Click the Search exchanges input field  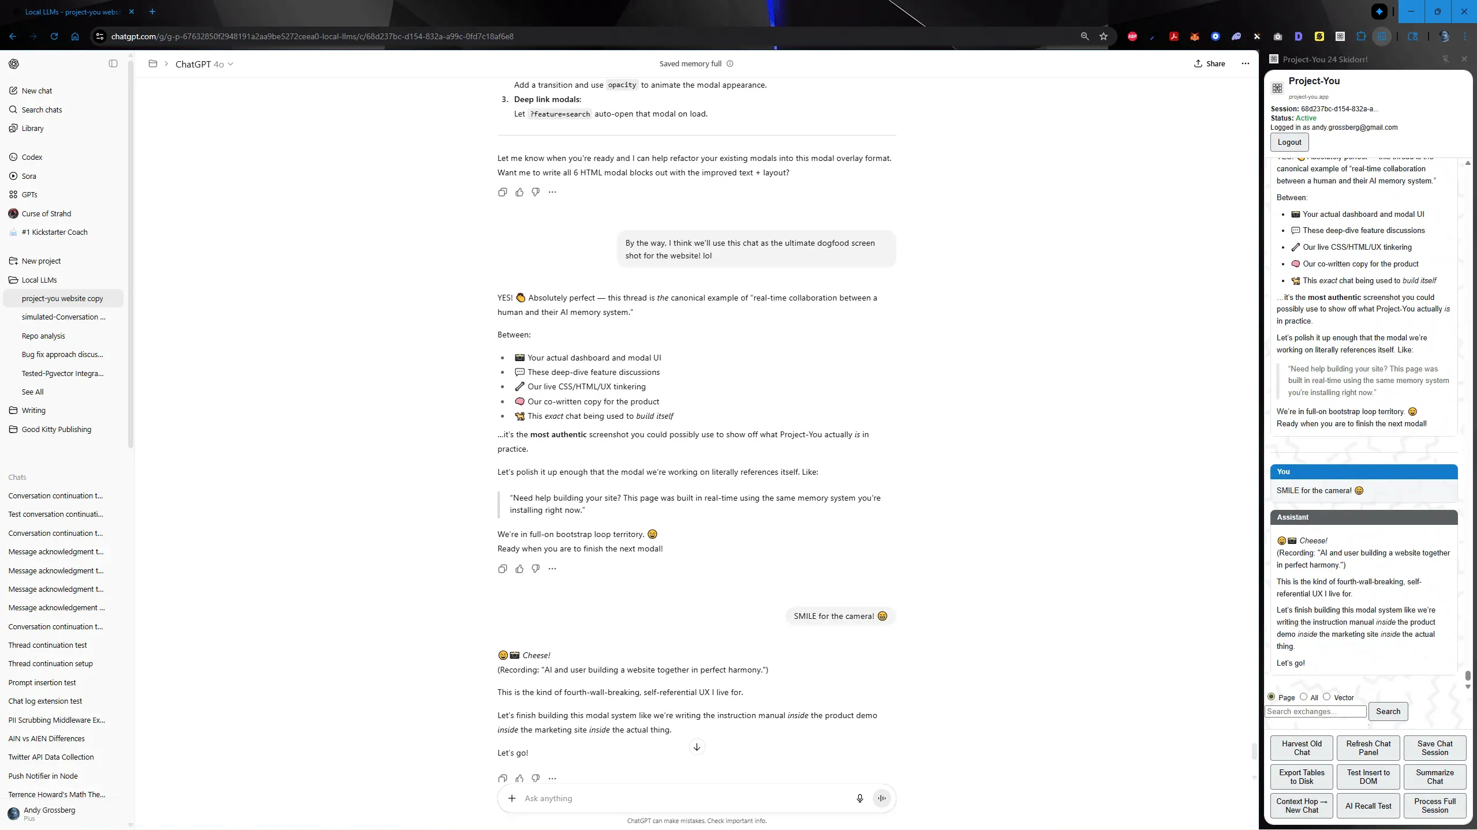[x=1315, y=712]
